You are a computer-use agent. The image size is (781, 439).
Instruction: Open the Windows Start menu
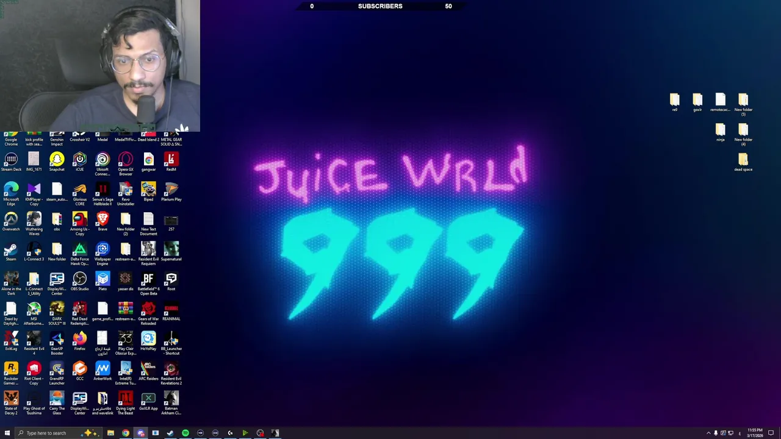click(x=7, y=433)
